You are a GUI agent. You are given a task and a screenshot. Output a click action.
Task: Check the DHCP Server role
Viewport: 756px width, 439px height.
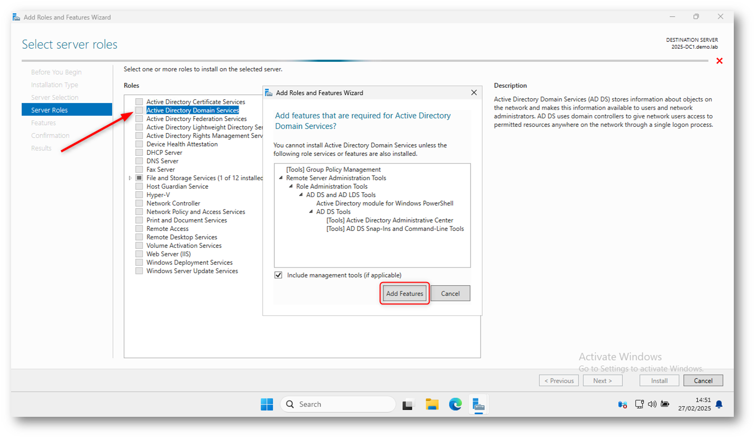click(x=139, y=152)
